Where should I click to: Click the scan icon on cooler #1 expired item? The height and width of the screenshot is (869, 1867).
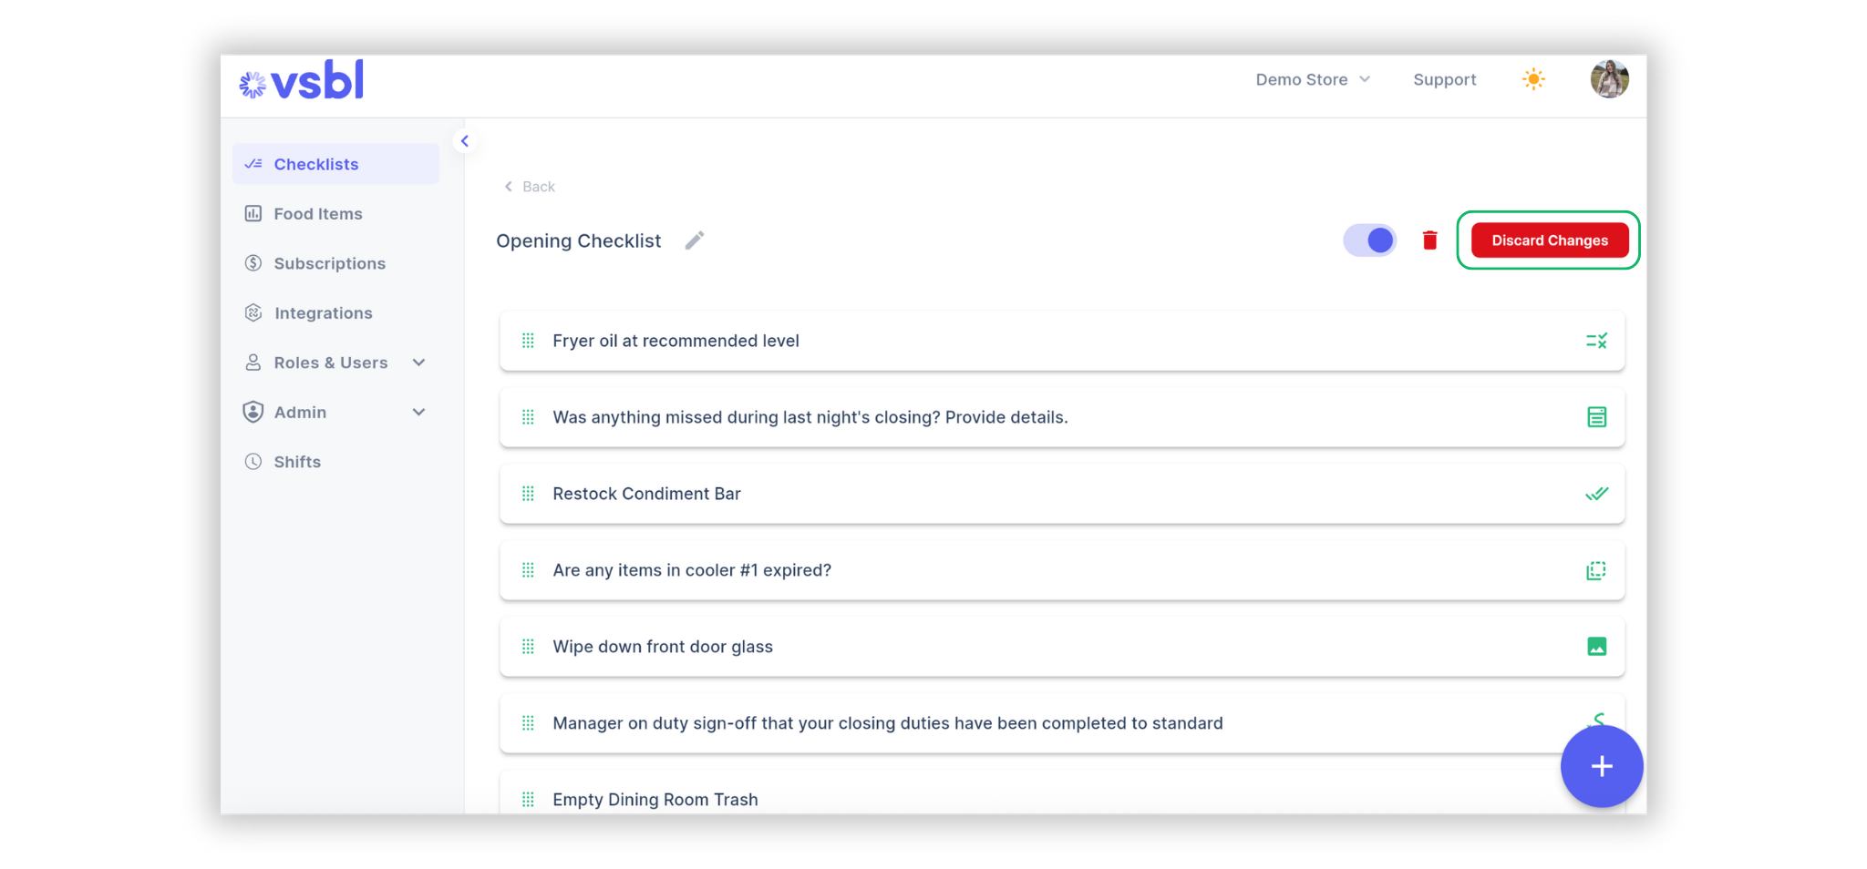point(1596,570)
